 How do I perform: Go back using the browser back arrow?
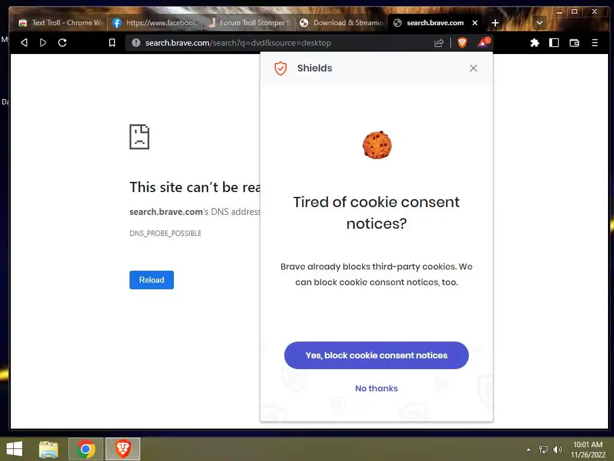(x=24, y=43)
